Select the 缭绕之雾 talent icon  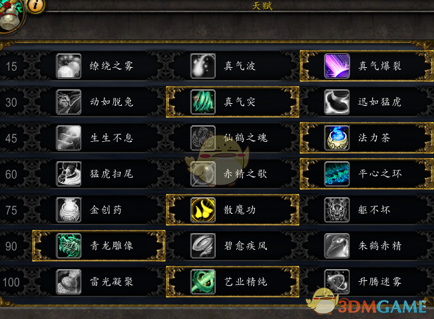[69, 66]
